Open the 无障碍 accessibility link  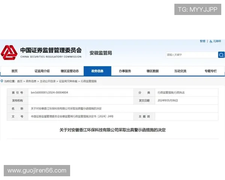pyautogui.click(x=217, y=41)
